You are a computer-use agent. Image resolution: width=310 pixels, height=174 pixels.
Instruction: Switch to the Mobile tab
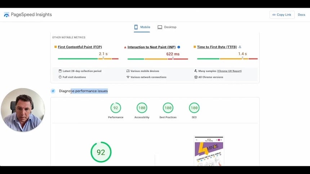tap(142, 27)
